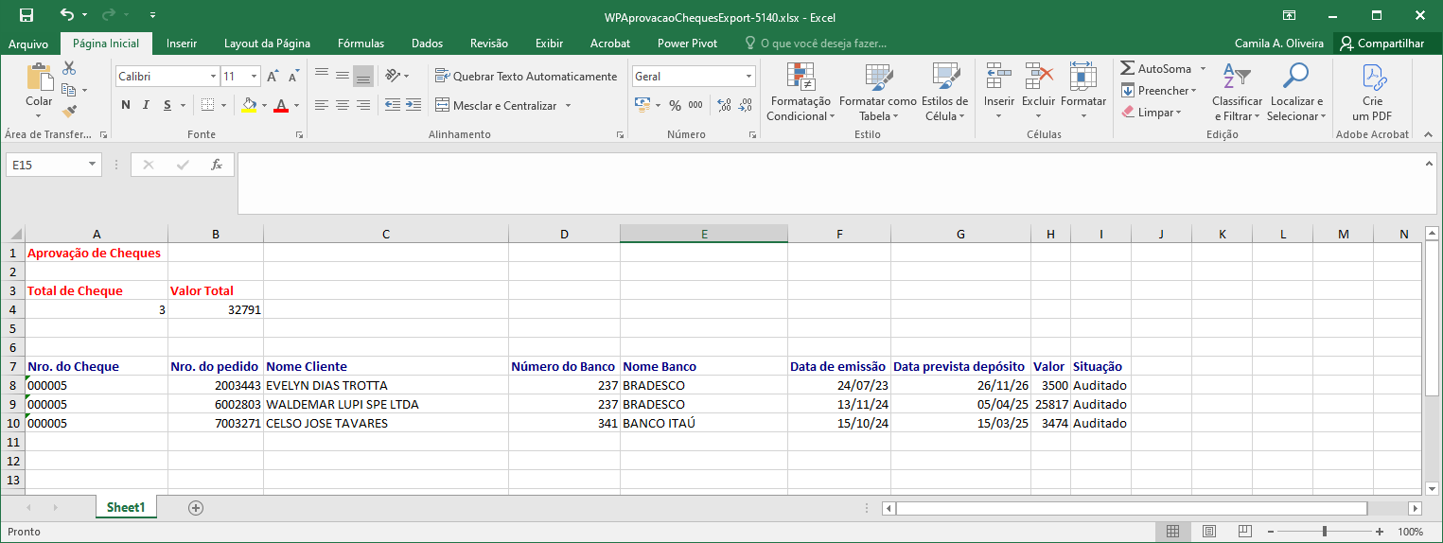Image resolution: width=1443 pixels, height=543 pixels.
Task: Decrease font size with the small A
Action: (295, 77)
